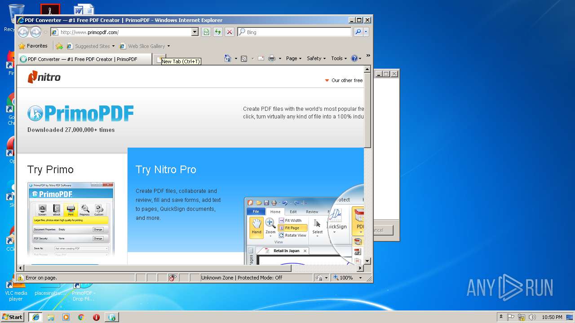Click the horizontal scrollbar left arrow
This screenshot has width=575, height=323.
click(x=20, y=268)
